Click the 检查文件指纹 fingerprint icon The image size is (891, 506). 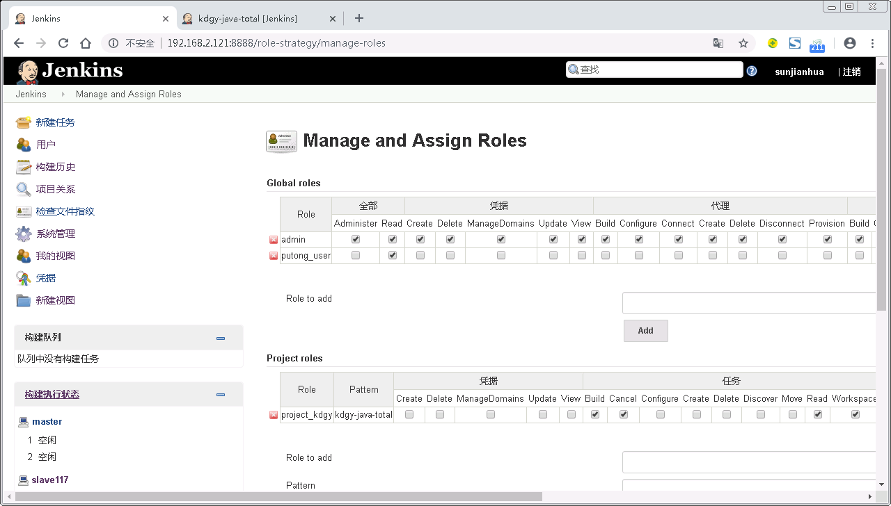tap(24, 211)
